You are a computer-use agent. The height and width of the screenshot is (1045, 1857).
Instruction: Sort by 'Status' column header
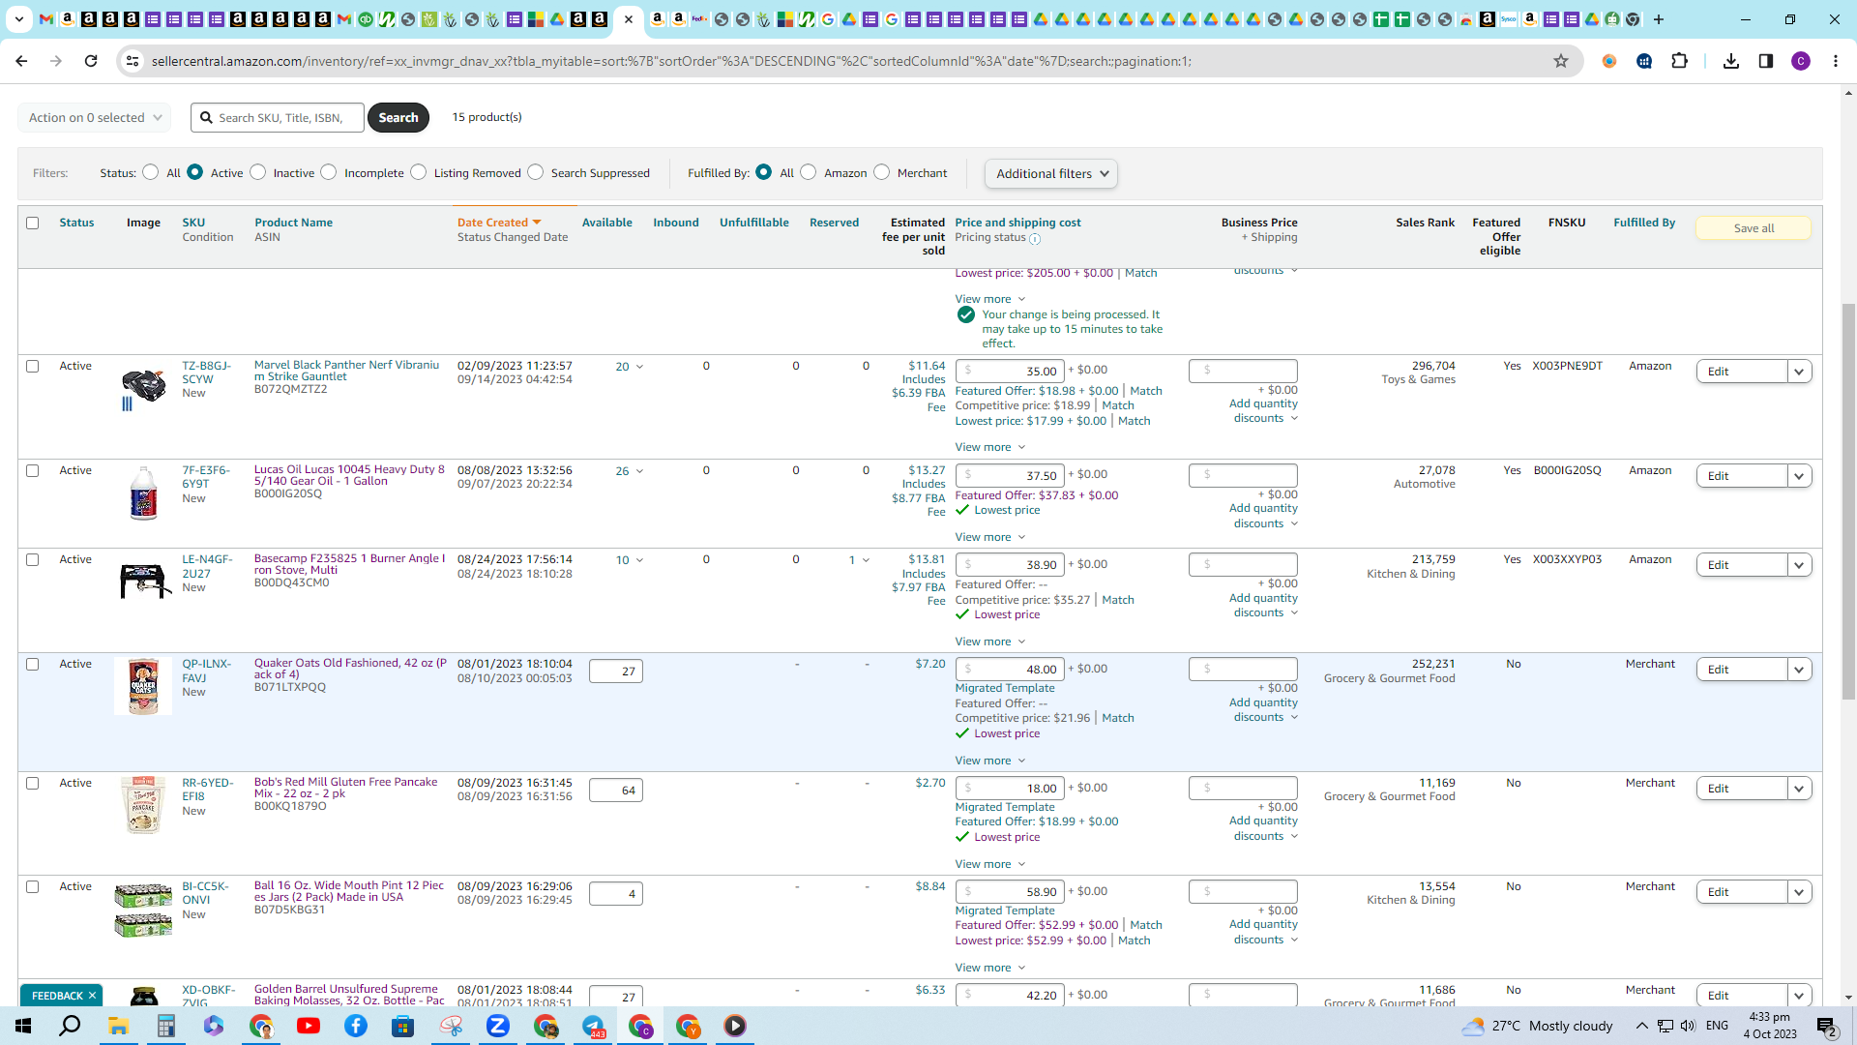coord(76,223)
